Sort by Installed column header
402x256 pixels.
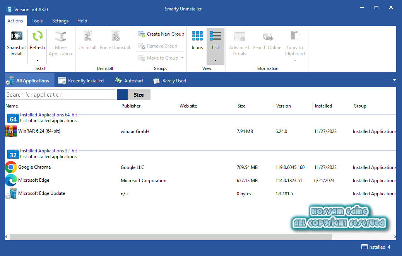click(x=323, y=106)
